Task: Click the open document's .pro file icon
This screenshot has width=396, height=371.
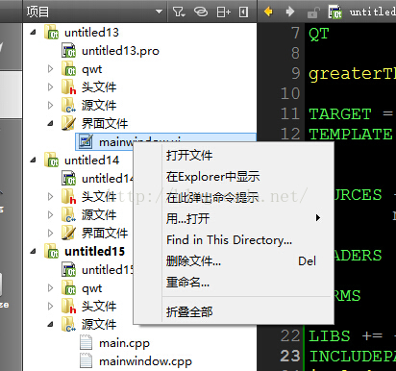Action: coord(335,12)
